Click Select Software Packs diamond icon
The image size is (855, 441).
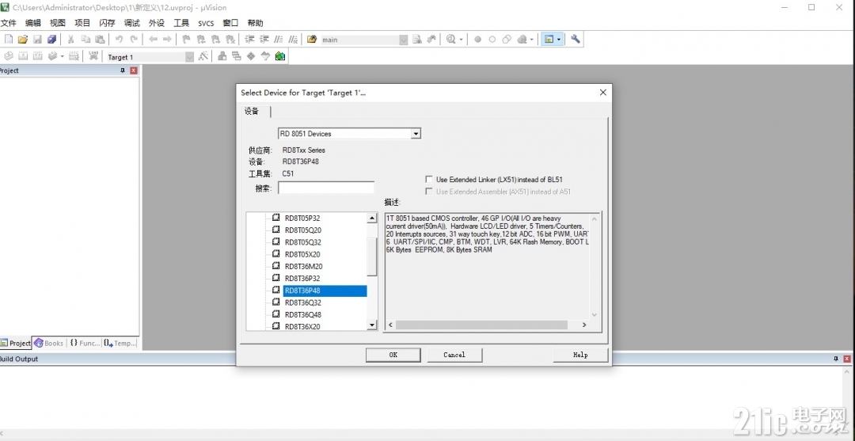tap(251, 56)
